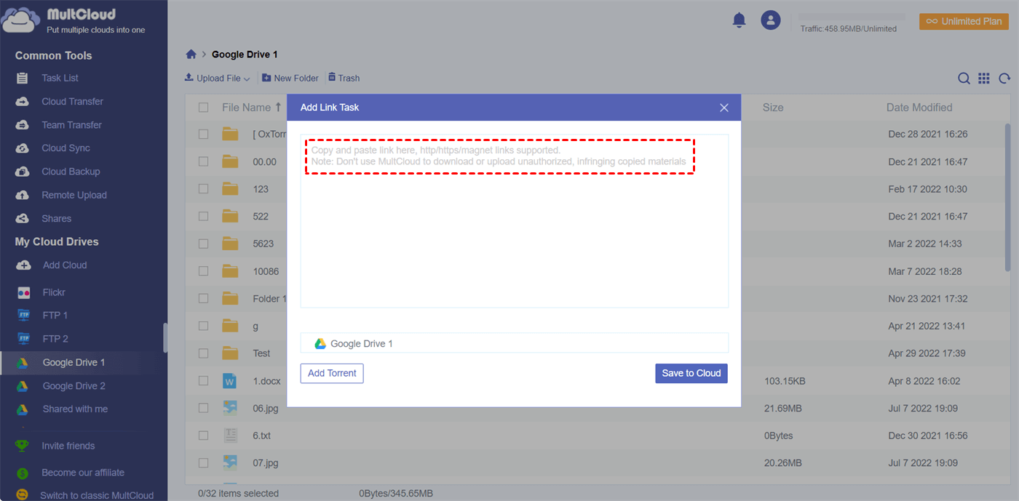Open the notifications bell

coord(739,20)
